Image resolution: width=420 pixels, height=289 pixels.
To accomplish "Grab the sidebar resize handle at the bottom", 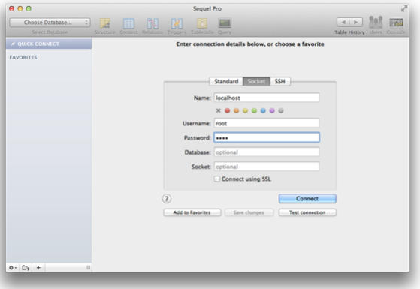I will (x=88, y=267).
